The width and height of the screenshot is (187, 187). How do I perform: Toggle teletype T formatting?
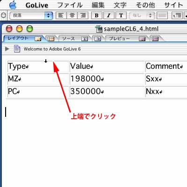coord(121,15)
